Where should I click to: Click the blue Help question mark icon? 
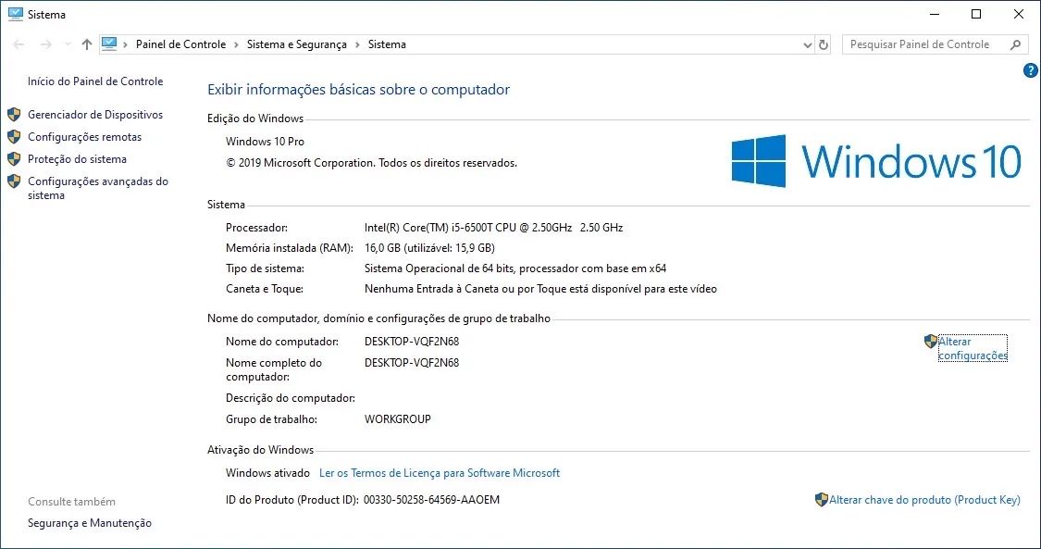click(x=1030, y=70)
